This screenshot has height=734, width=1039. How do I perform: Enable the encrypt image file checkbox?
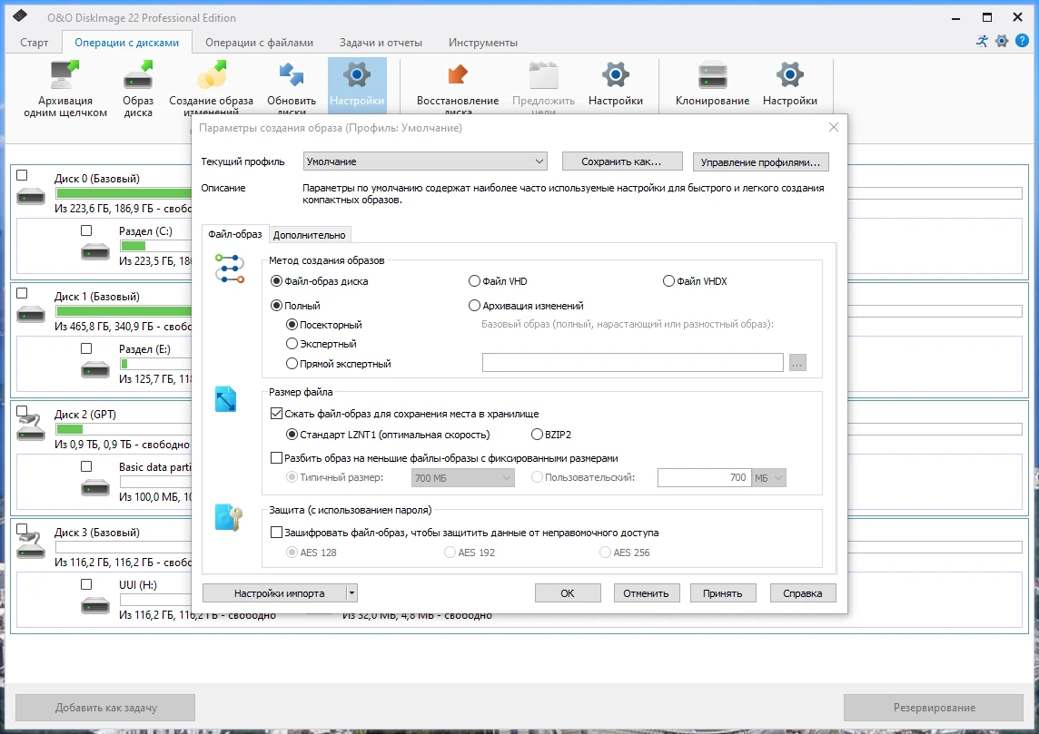277,533
